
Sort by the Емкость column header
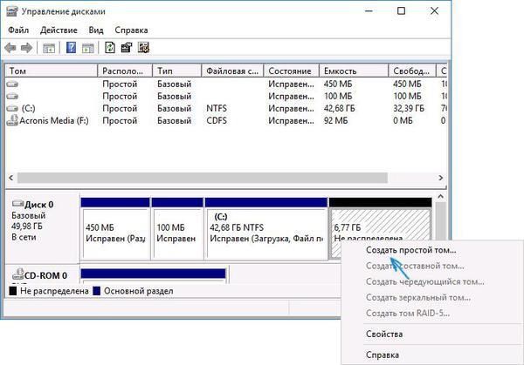(354, 71)
